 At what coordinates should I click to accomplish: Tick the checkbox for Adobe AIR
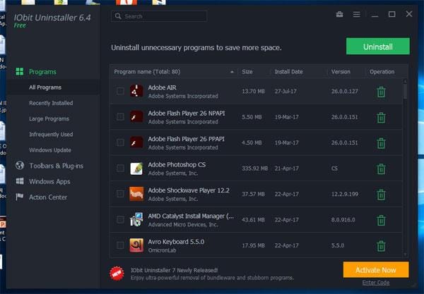click(120, 91)
